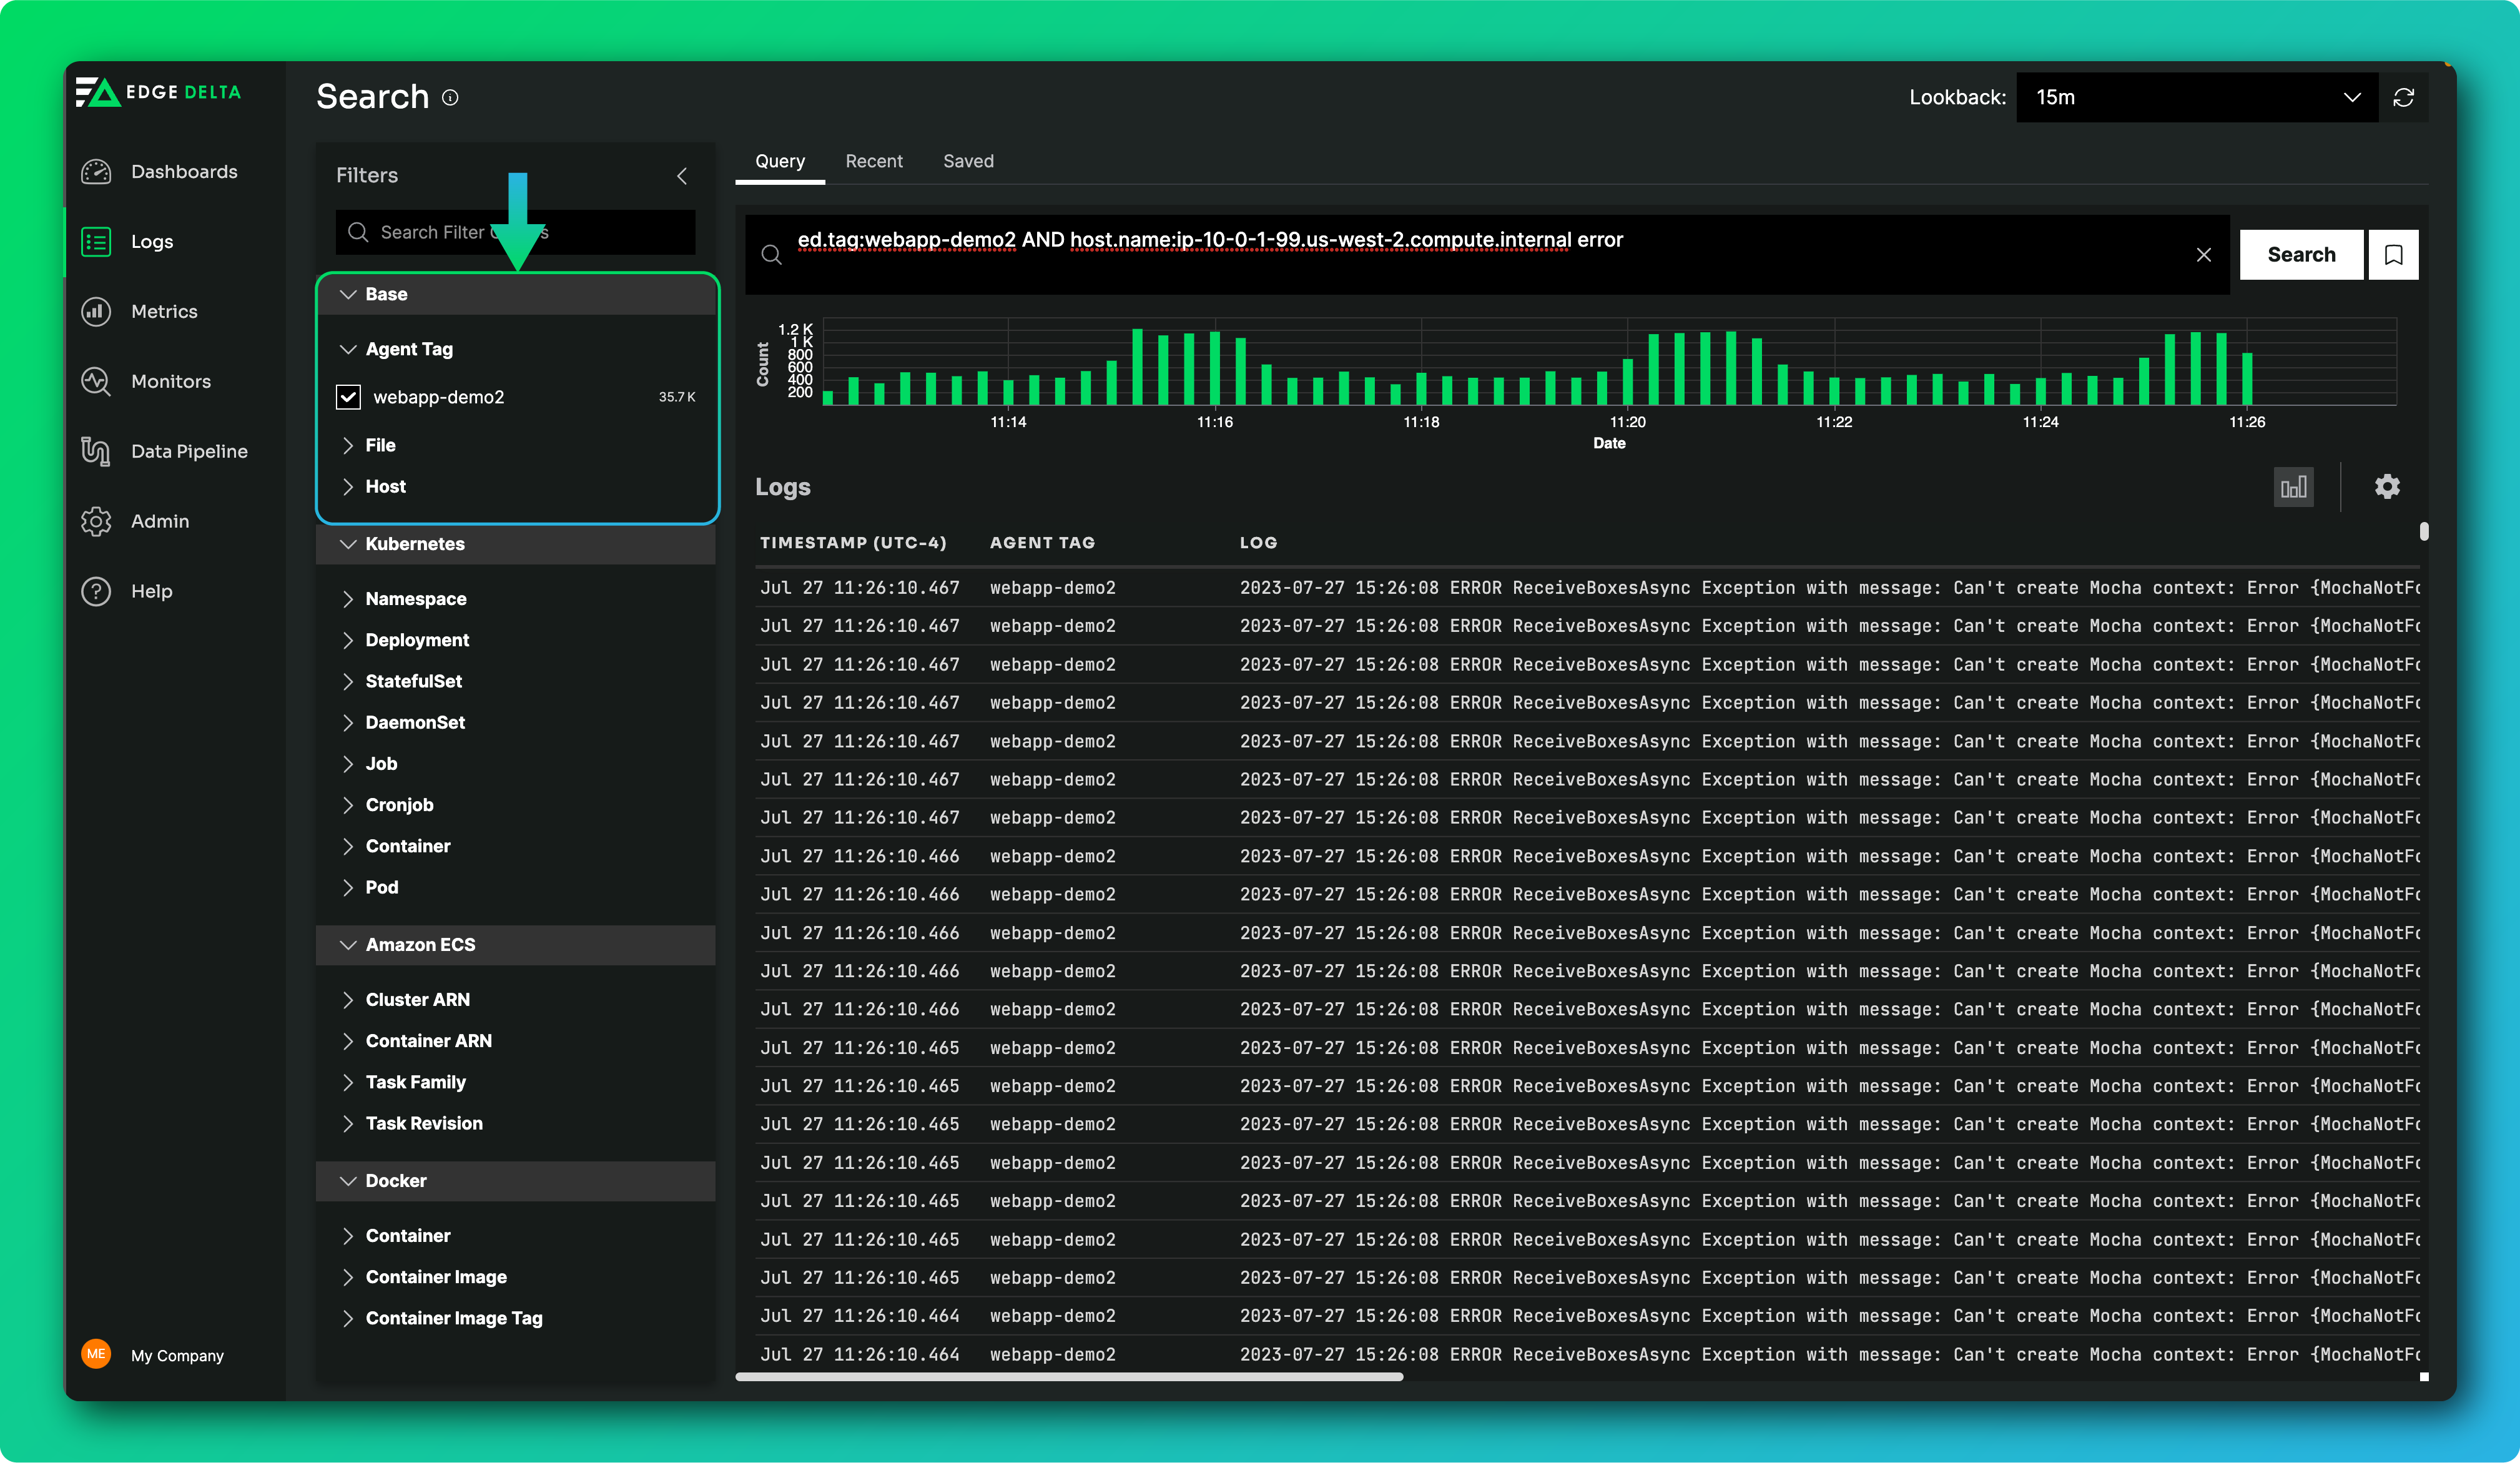Open the Lookback 15m dropdown
The image size is (2520, 1463).
pyautogui.click(x=2196, y=98)
